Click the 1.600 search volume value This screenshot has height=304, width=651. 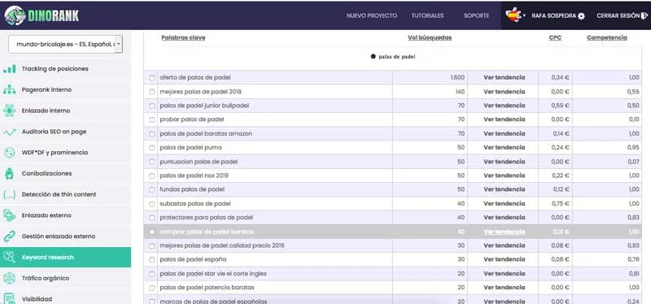(x=457, y=77)
